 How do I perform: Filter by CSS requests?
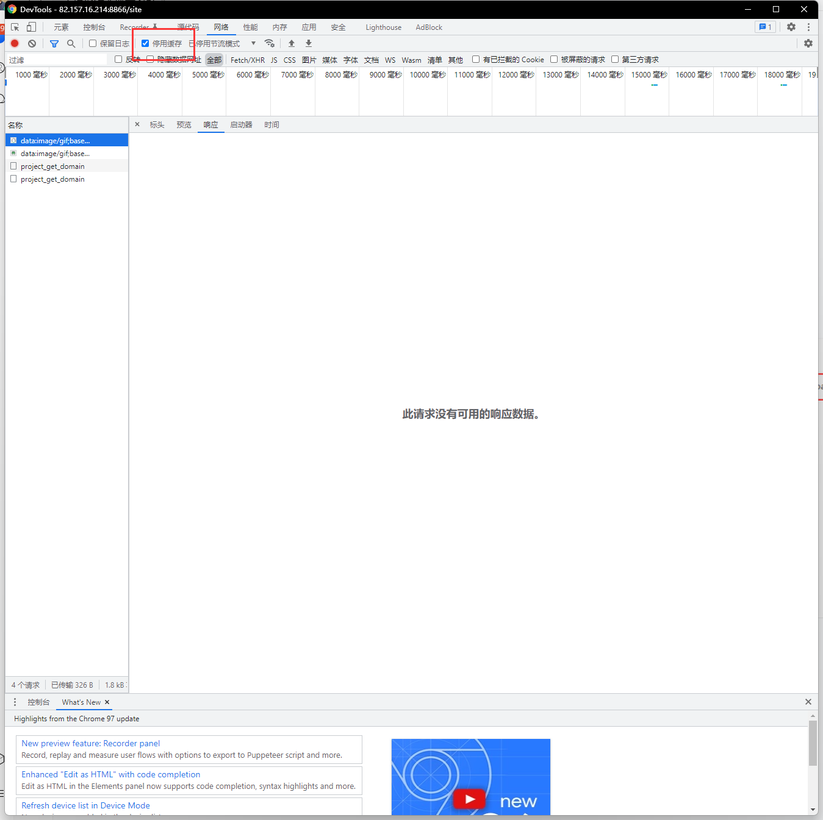[x=290, y=60]
